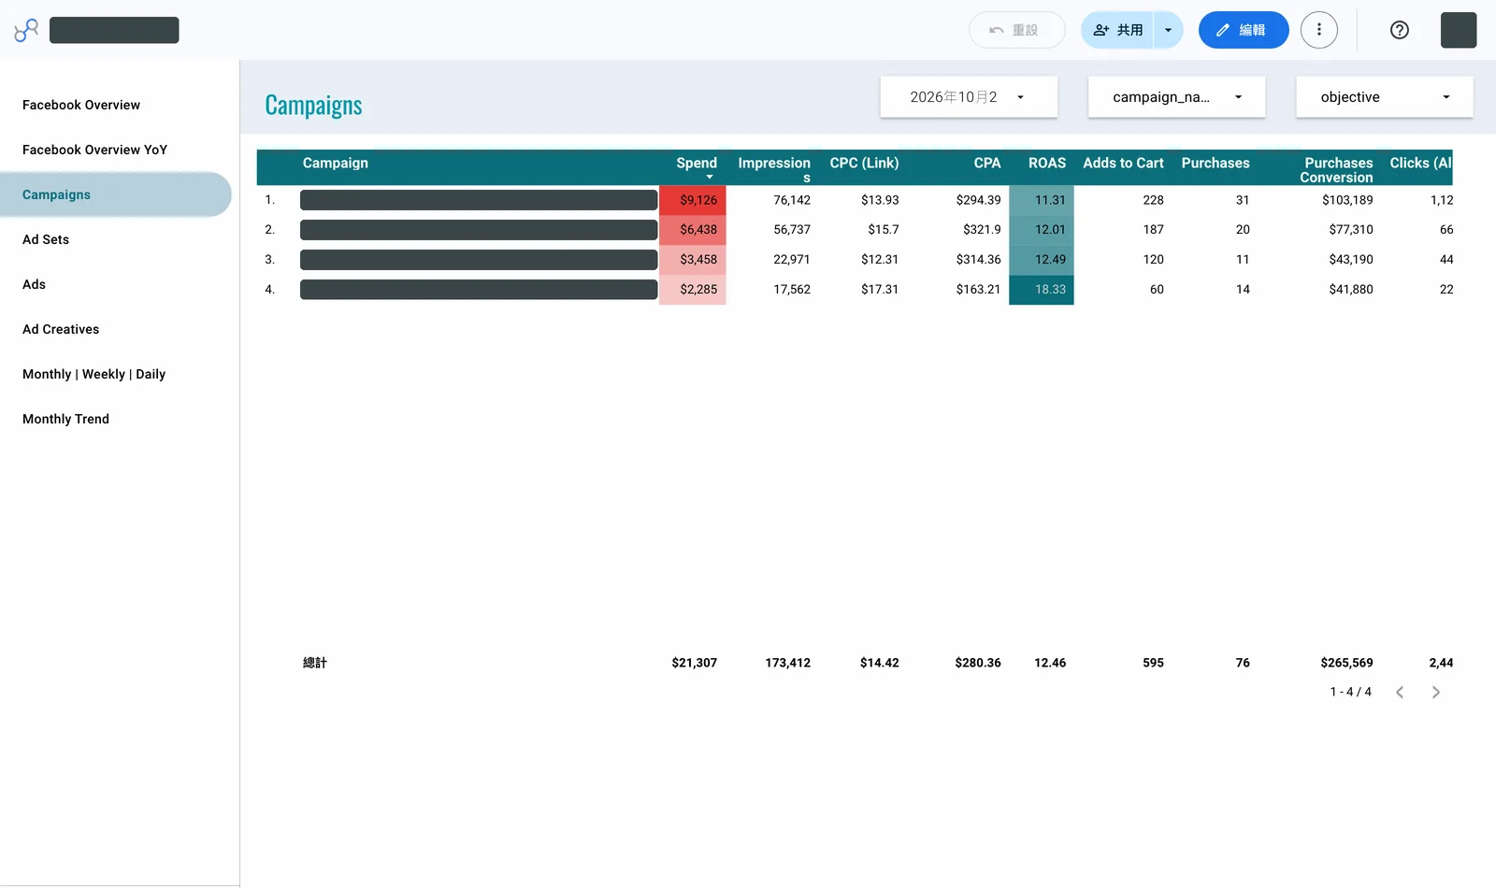Open the Facebook Overview page
Screen dimensions: 1496x888
(x=81, y=105)
